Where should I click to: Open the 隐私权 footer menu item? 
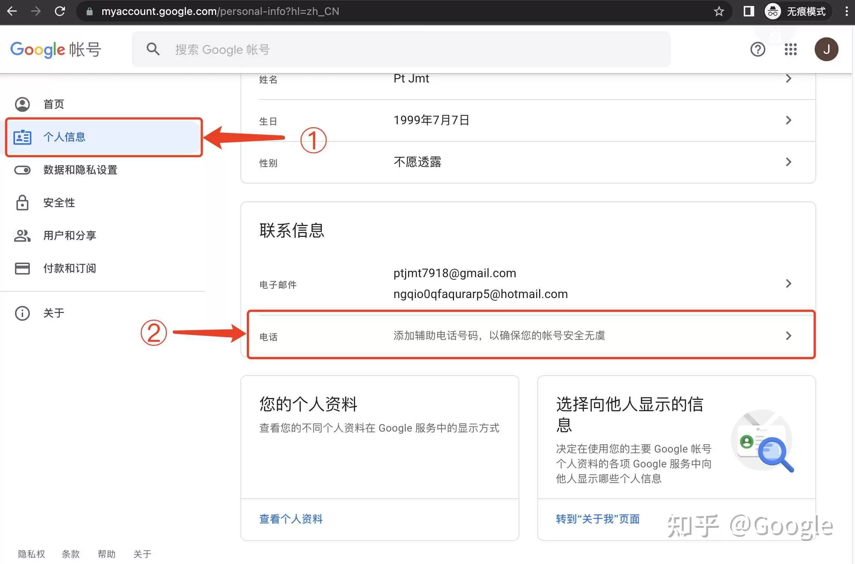[x=31, y=554]
